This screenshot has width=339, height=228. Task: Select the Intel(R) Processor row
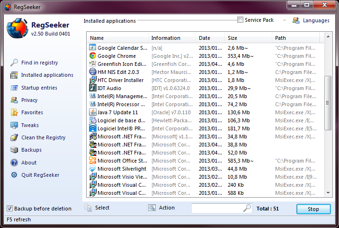pos(205,104)
